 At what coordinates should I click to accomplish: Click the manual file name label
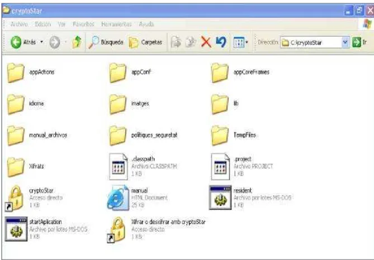[140, 190]
